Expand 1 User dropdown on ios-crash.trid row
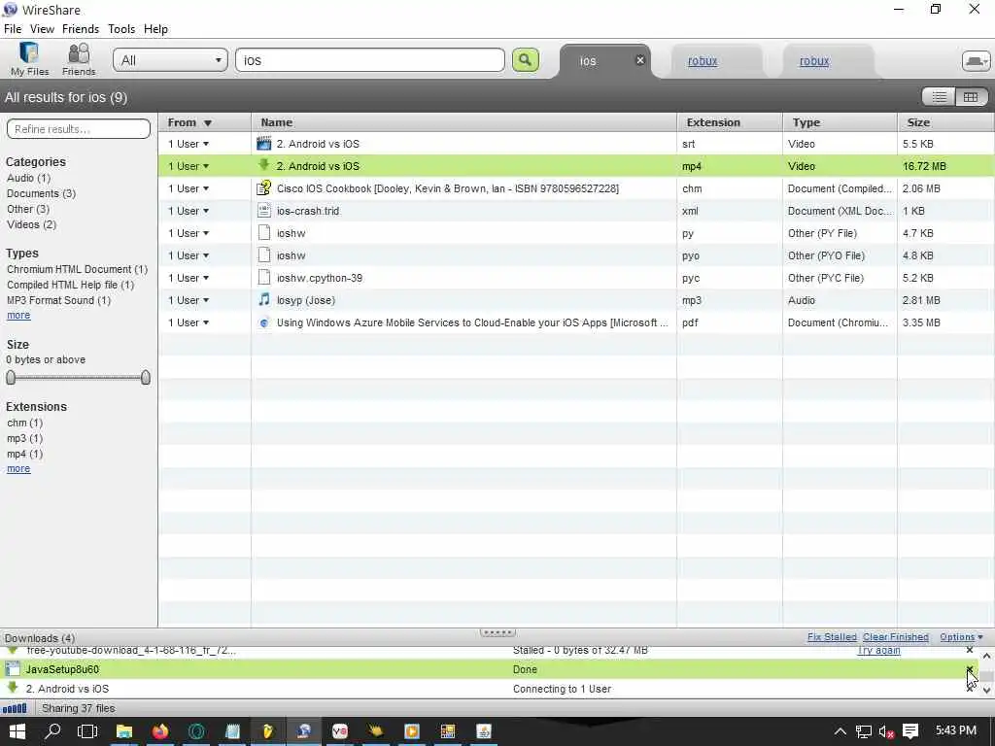The width and height of the screenshot is (995, 746). (x=189, y=211)
